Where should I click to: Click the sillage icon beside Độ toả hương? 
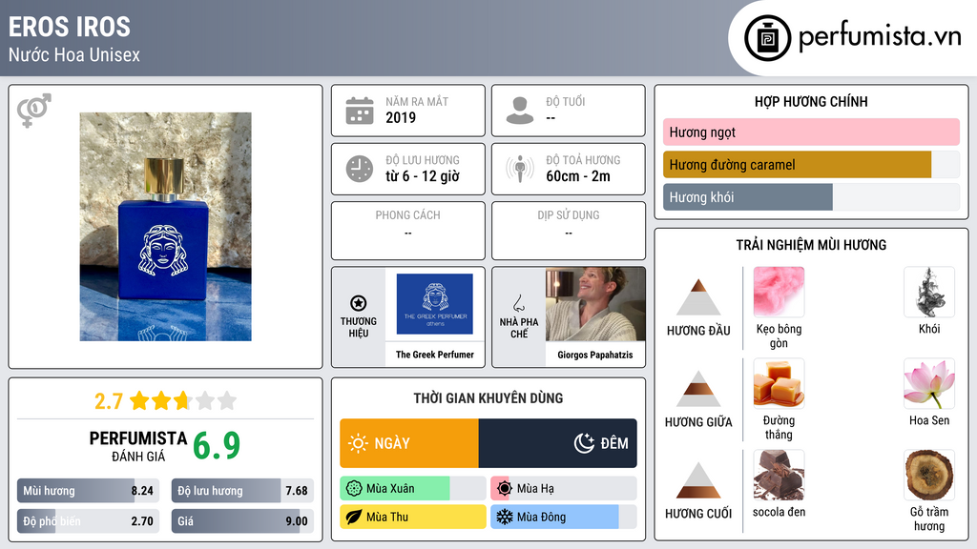pyautogui.click(x=520, y=169)
